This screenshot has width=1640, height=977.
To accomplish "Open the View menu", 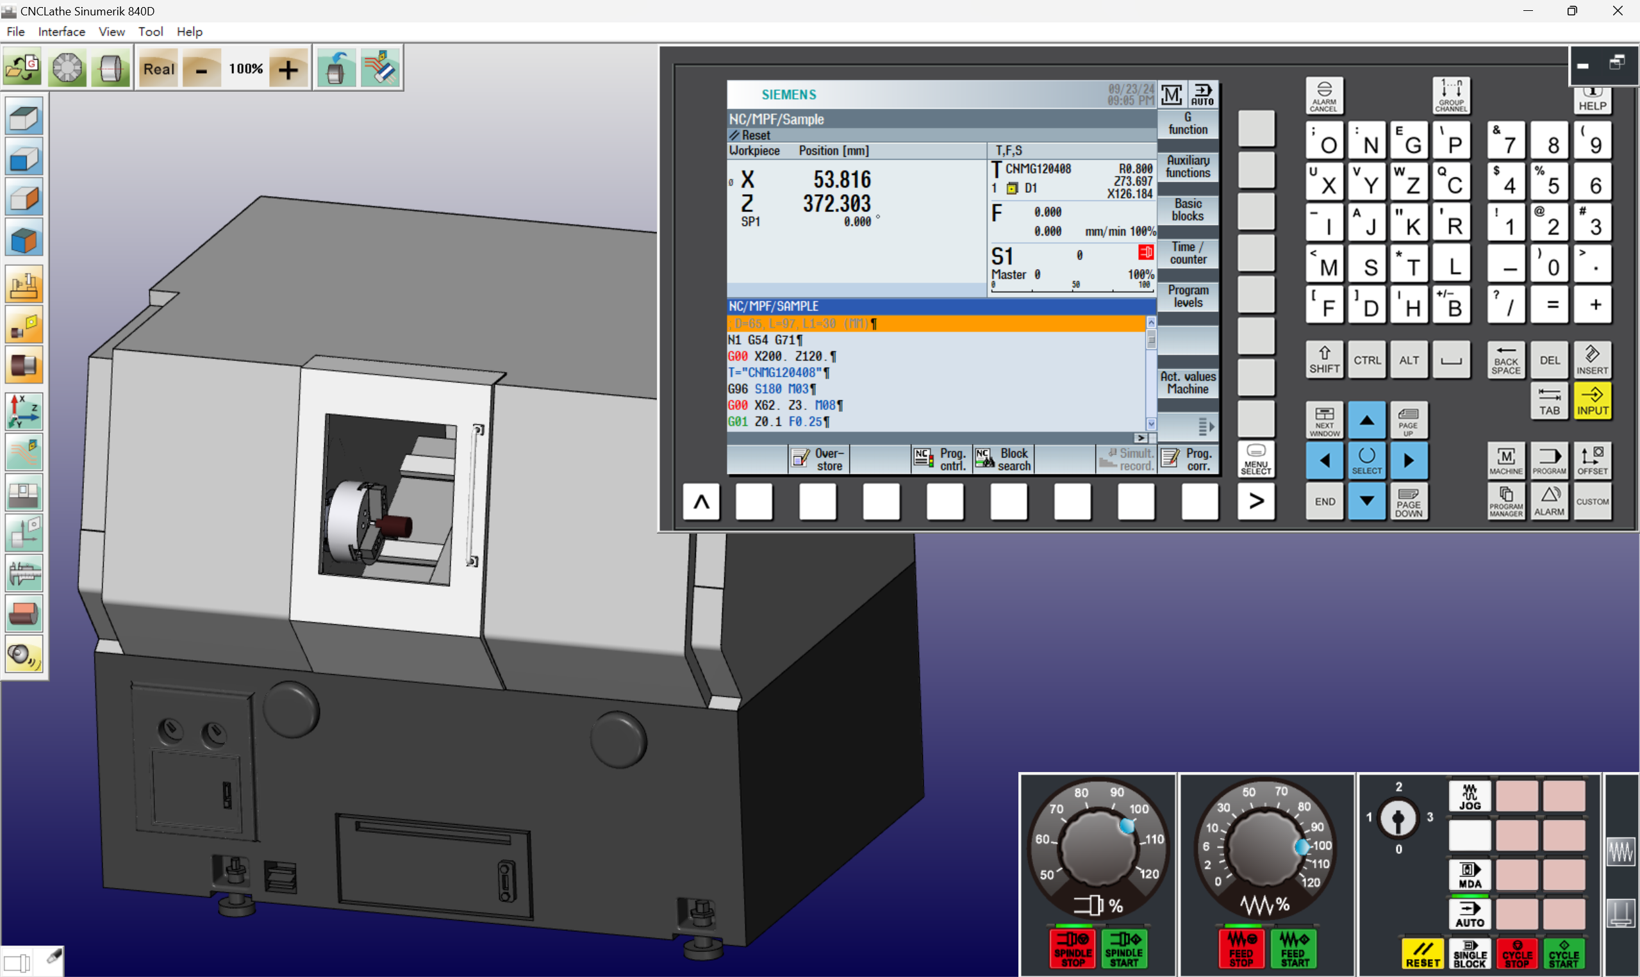I will (x=112, y=31).
